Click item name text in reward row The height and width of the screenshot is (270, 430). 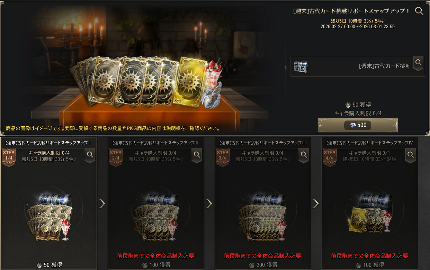pyautogui.click(x=384, y=66)
